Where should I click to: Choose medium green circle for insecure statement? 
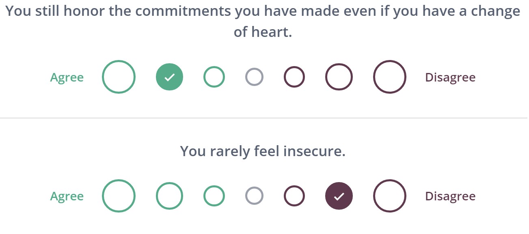coord(170,196)
